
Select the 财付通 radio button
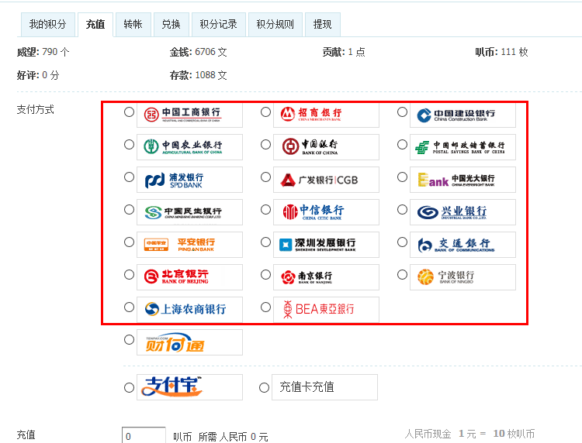pyautogui.click(x=129, y=340)
